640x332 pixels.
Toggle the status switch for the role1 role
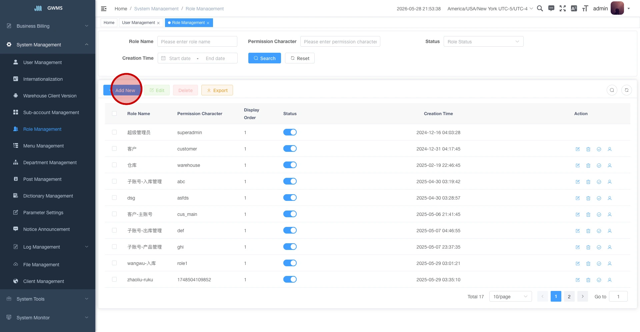point(290,263)
